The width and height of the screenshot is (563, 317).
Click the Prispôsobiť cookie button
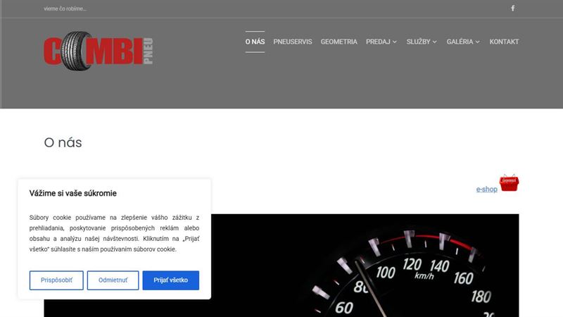click(x=56, y=280)
